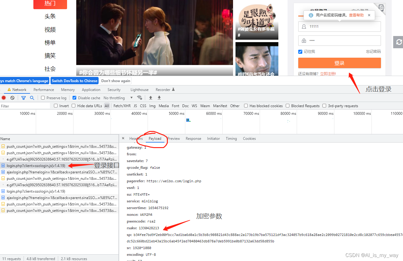The height and width of the screenshot is (261, 403).
Task: Open the 查看帮助 help link
Action: pyautogui.click(x=356, y=15)
